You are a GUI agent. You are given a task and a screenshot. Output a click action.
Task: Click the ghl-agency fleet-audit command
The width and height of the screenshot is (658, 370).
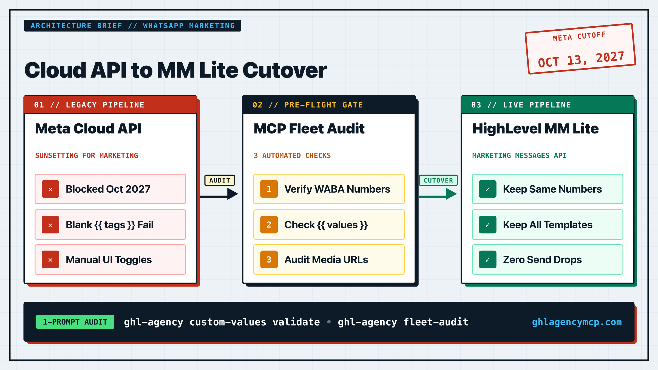coord(403,322)
